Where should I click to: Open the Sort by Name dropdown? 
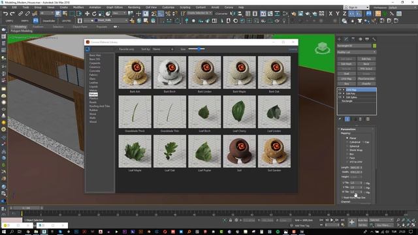point(163,50)
